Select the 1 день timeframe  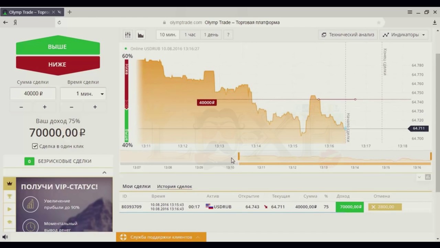211,35
